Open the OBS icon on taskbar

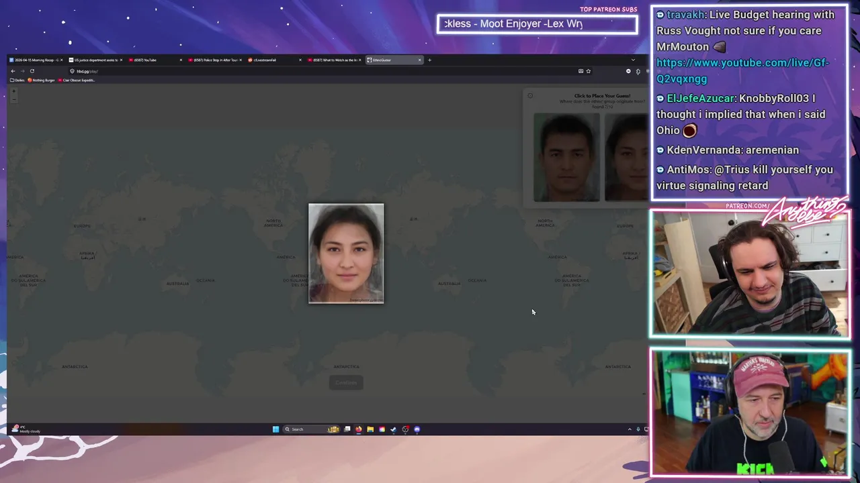pos(405,429)
